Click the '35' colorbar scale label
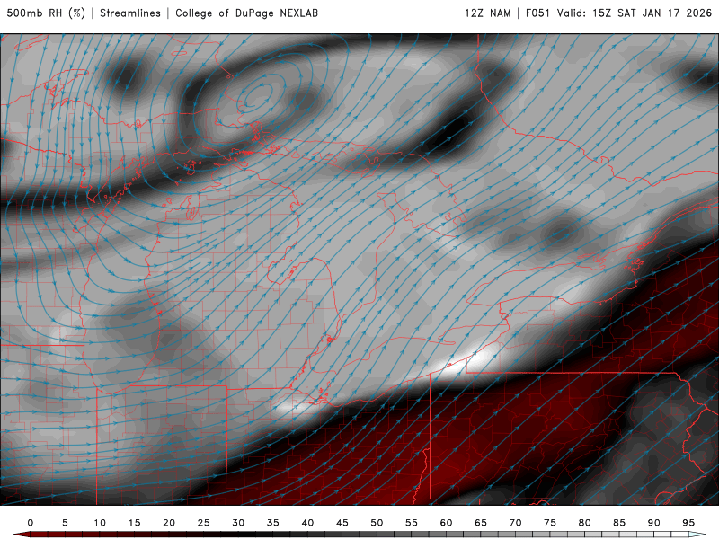Viewport: 719px width, 539px height. tap(273, 523)
